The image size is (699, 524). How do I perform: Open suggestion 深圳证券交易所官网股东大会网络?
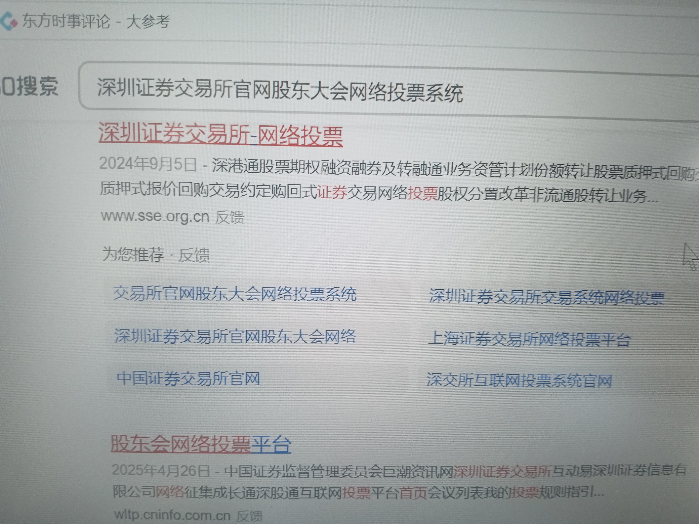coord(235,336)
